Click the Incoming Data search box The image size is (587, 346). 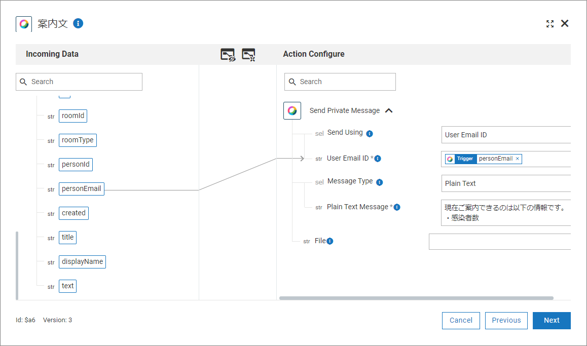[x=79, y=82]
